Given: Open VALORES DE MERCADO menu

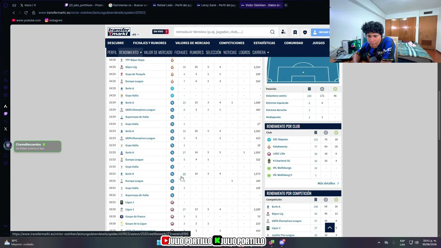Looking at the screenshot, I should click(x=193, y=43).
